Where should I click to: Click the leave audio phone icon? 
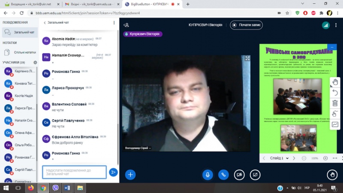click(223, 175)
